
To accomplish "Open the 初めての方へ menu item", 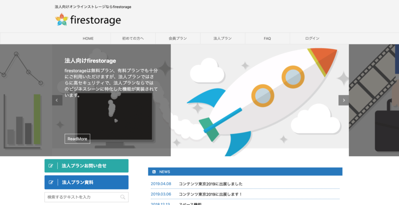I will pyautogui.click(x=133, y=39).
